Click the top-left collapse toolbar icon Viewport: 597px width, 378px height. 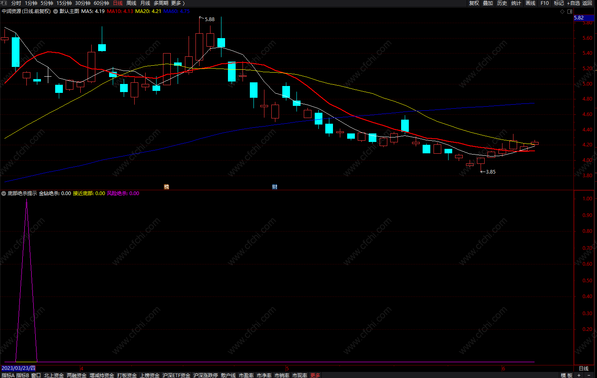coord(4,3)
